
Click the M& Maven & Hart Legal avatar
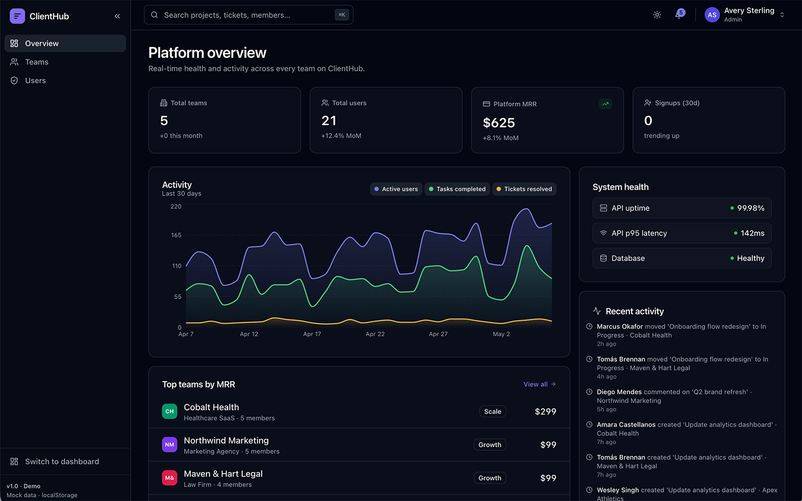(x=169, y=478)
